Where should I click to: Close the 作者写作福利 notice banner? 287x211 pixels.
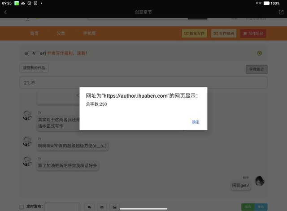click(x=259, y=53)
